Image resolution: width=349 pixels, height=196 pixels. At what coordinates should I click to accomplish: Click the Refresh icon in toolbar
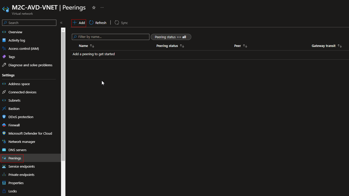(x=91, y=23)
